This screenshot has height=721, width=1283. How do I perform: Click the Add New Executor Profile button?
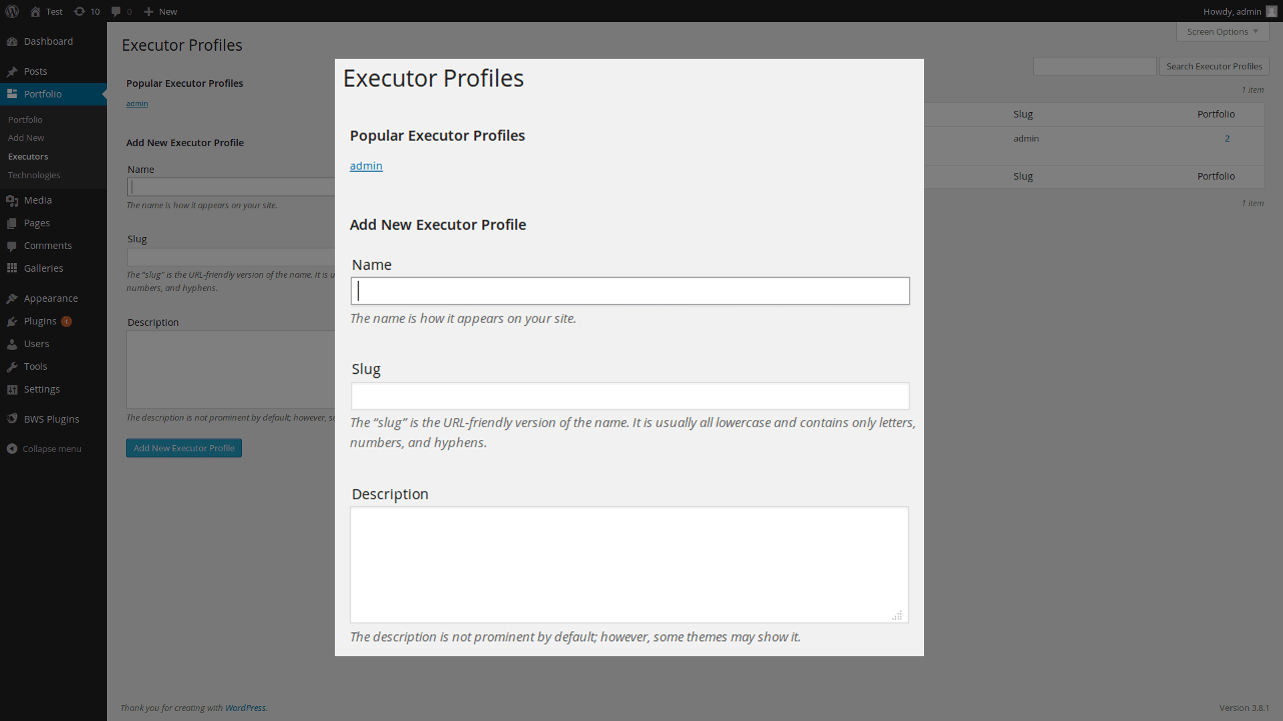pos(184,448)
